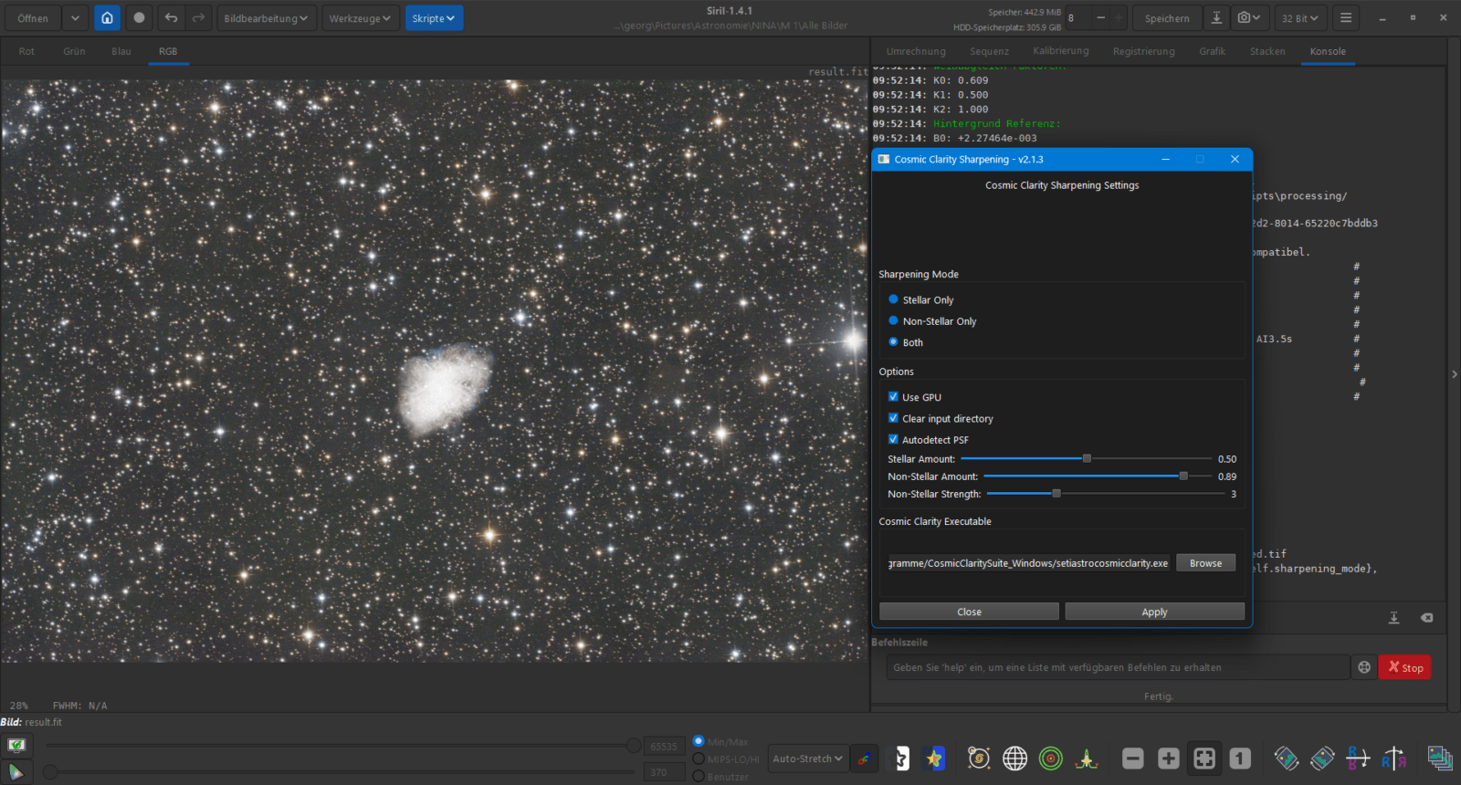Image resolution: width=1461 pixels, height=785 pixels.
Task: Click the globe astrometry icon
Action: [x=1014, y=759]
